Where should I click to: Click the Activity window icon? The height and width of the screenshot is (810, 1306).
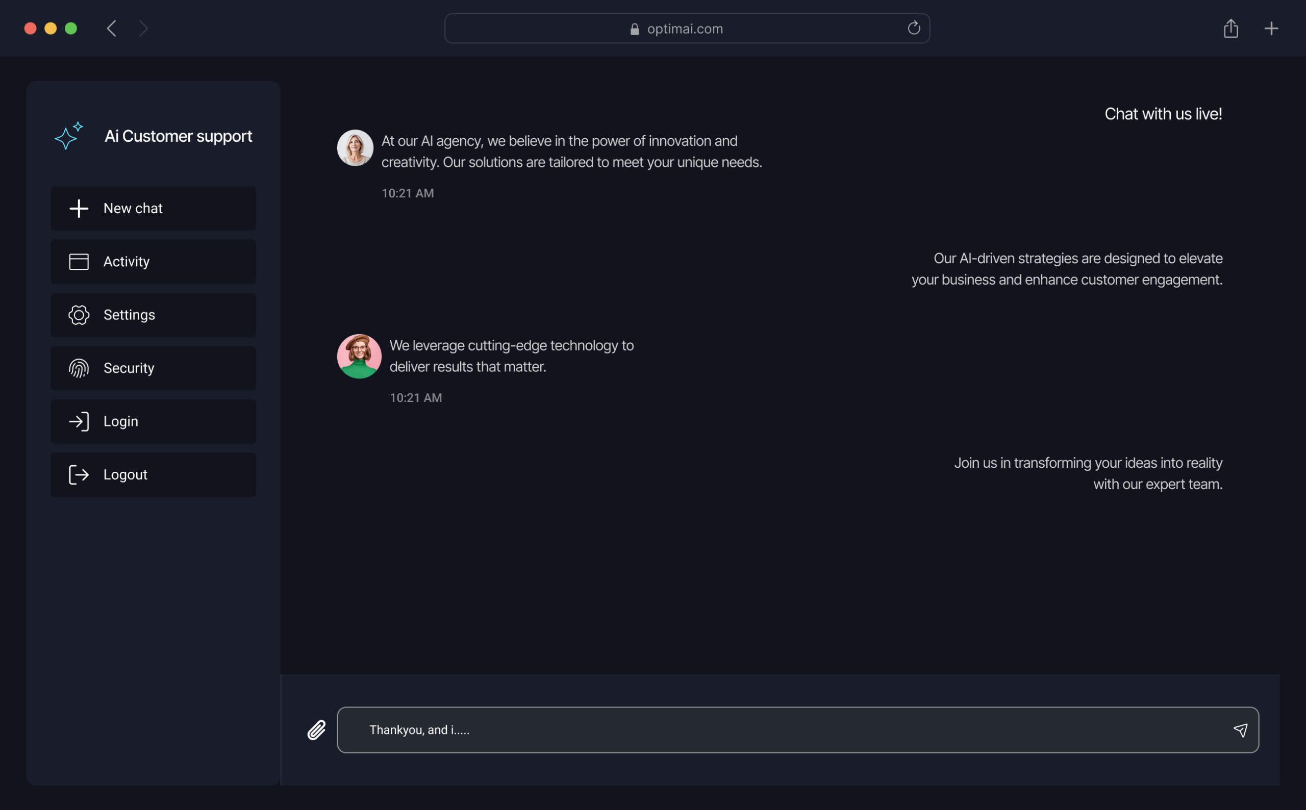79,262
